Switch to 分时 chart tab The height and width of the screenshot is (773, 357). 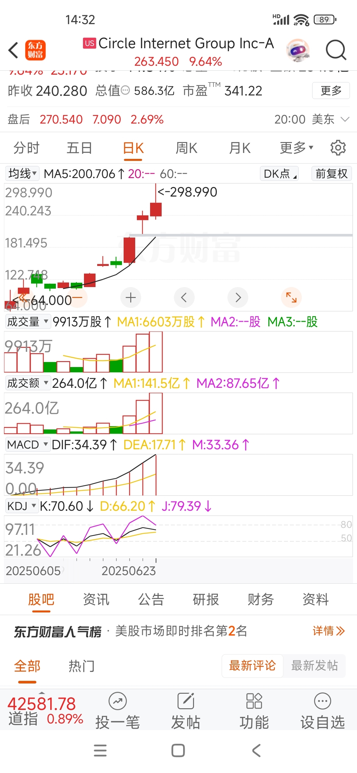point(26,148)
